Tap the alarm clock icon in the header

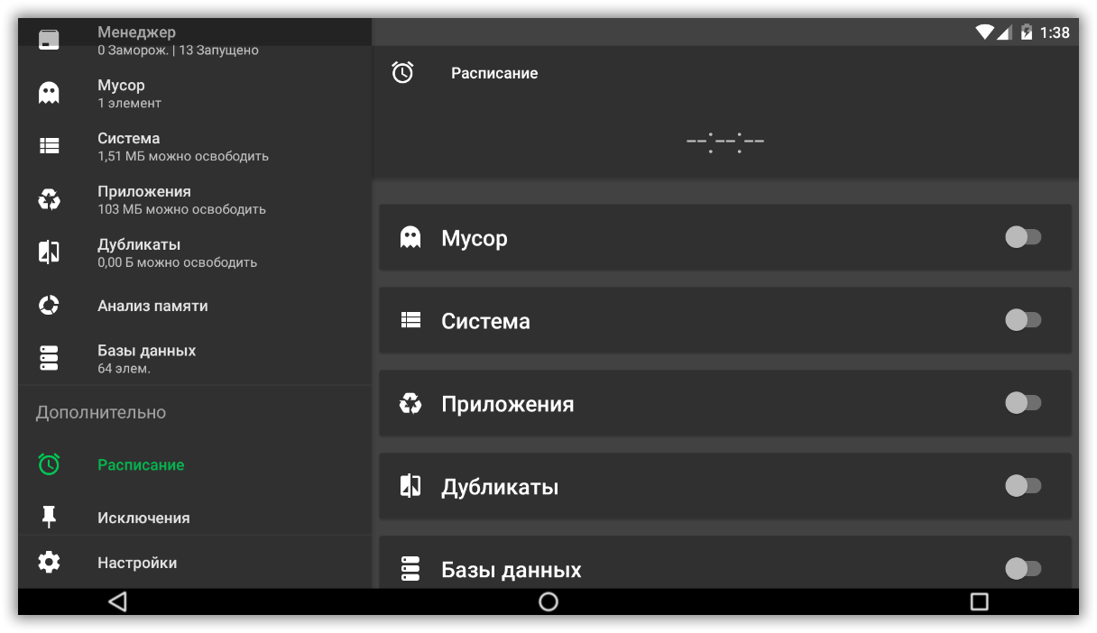[x=402, y=73]
